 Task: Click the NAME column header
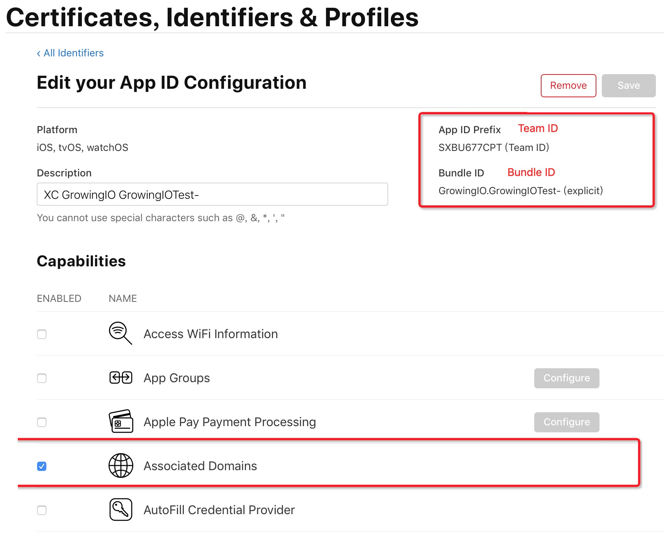(123, 298)
